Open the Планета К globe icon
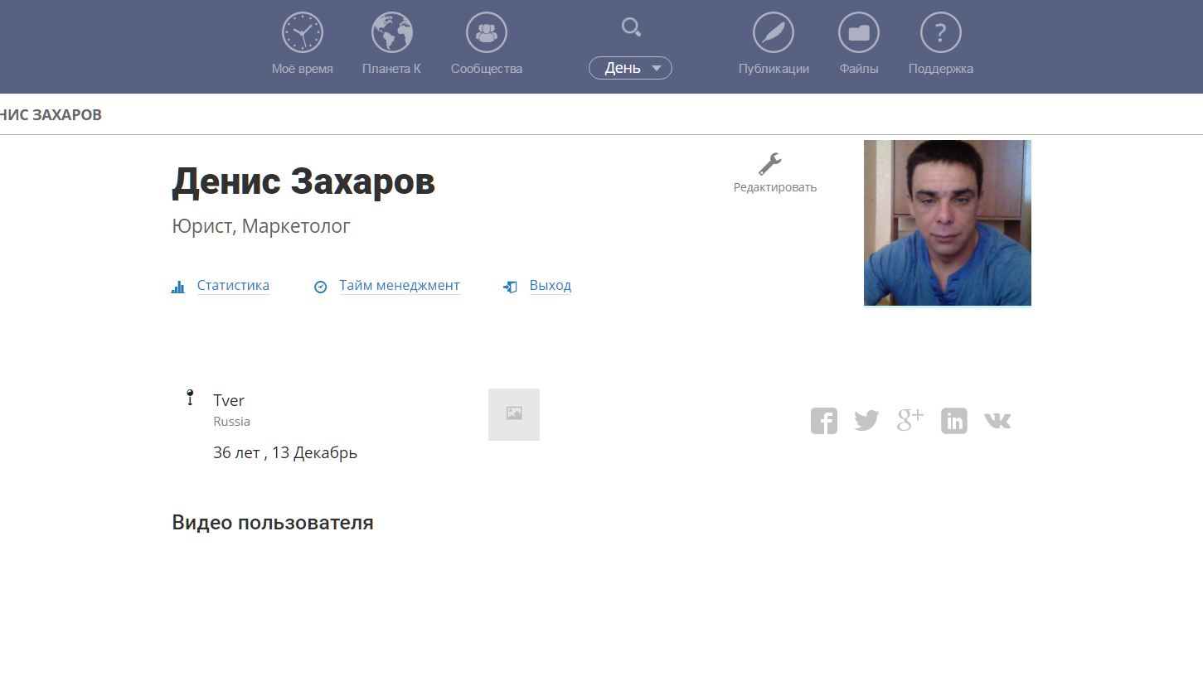Screen dimensions: 1203x681 (x=392, y=33)
